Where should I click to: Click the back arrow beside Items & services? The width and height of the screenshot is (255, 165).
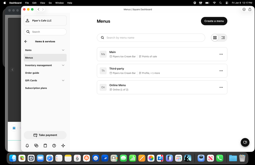(x=26, y=41)
